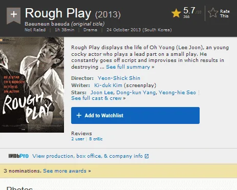
Task: Expand See more awards link
Action: (67, 171)
